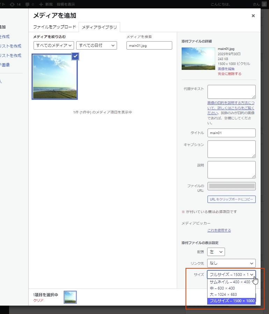Click the updates icon in admin bar
The image size is (269, 314).
[x=12, y=4]
